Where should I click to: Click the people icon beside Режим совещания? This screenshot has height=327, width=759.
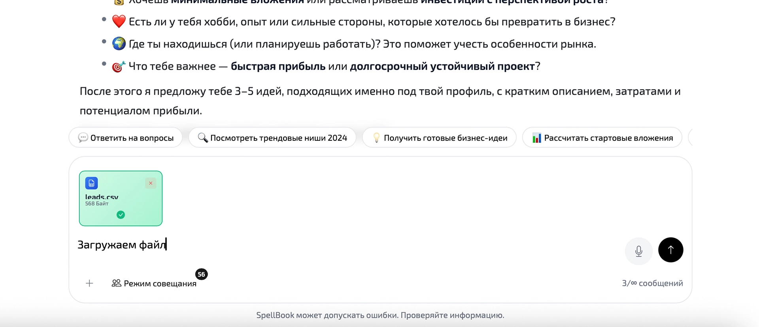click(x=116, y=283)
